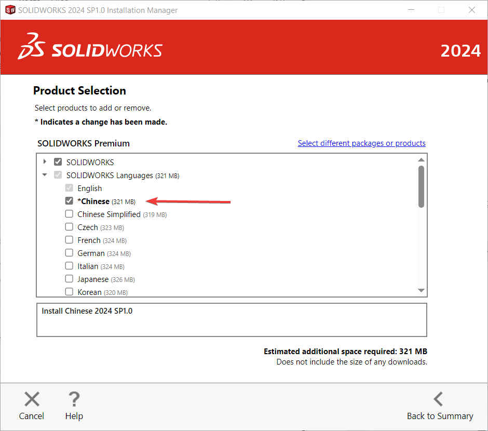This screenshot has width=488, height=431.
Task: Click the scrollbar down arrow
Action: coord(421,290)
